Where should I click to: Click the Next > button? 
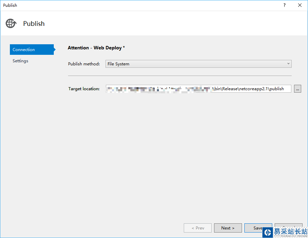point(228,228)
